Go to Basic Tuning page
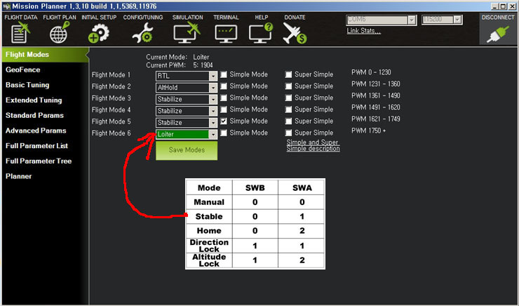 tap(27, 85)
